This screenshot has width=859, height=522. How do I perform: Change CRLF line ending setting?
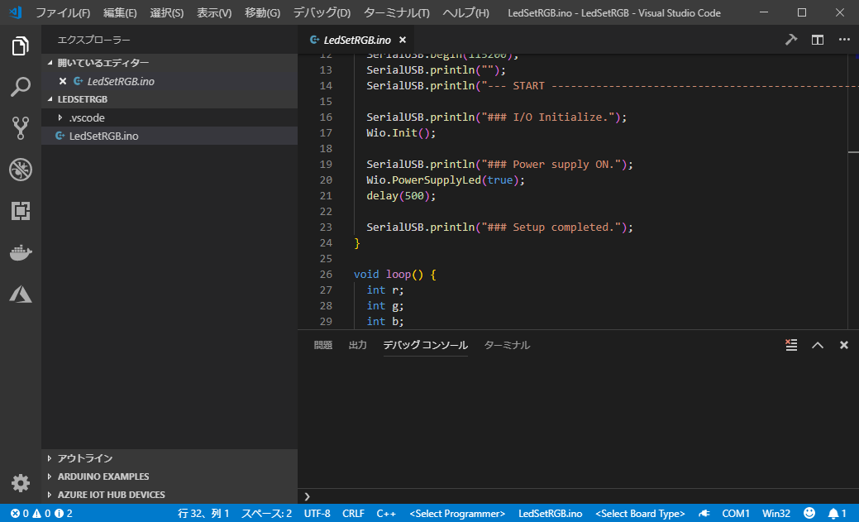[353, 513]
